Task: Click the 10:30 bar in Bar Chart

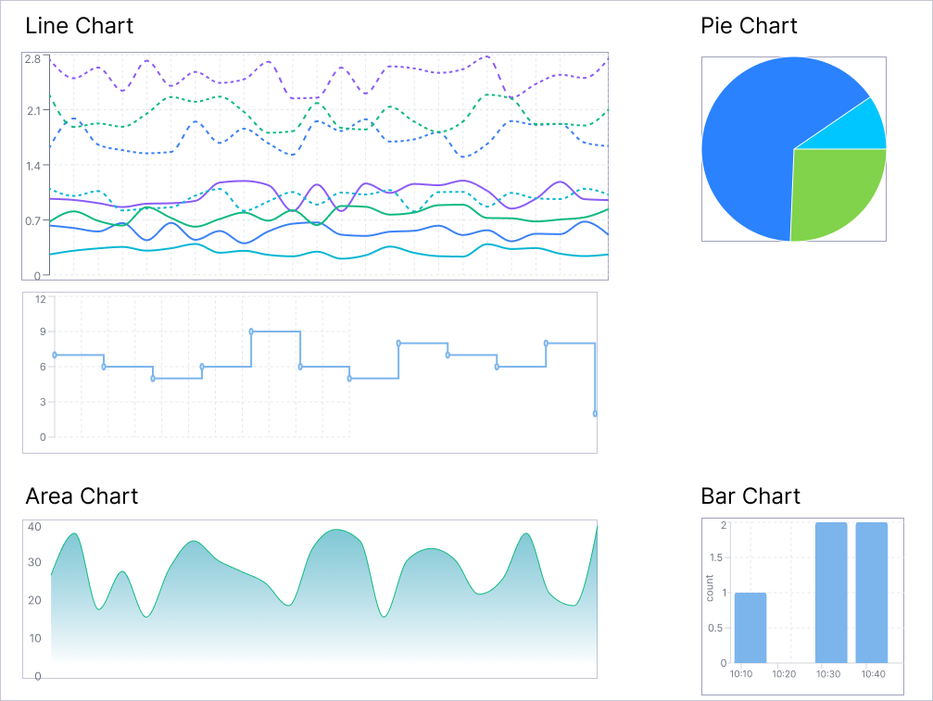Action: (x=831, y=593)
